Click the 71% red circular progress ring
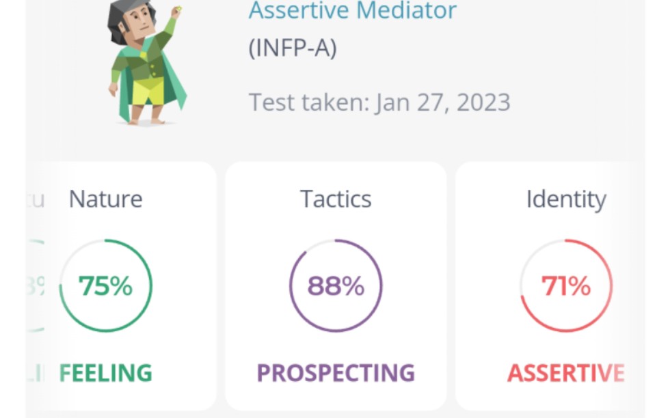The width and height of the screenshot is (670, 418). click(x=566, y=285)
